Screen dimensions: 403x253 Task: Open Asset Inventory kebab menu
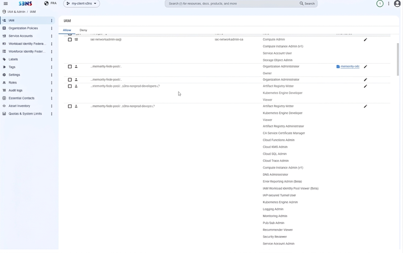(x=52, y=106)
